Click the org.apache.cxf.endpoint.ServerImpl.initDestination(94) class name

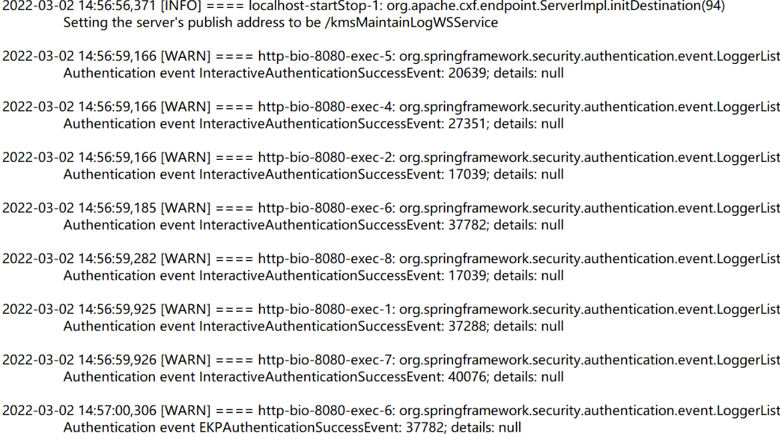coord(556,6)
